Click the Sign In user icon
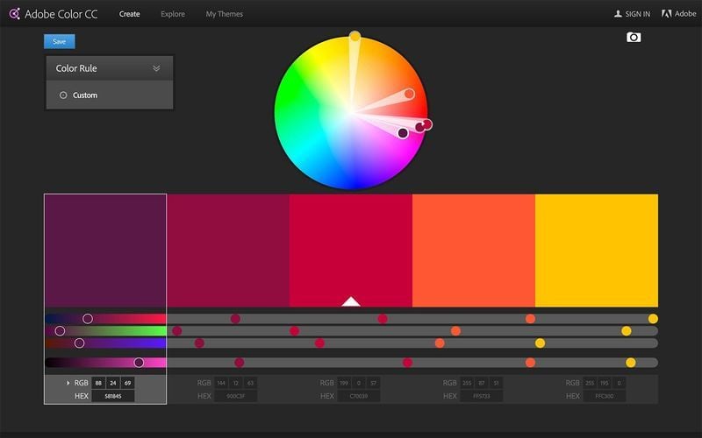Viewport: 702px width, 438px height. [618, 14]
